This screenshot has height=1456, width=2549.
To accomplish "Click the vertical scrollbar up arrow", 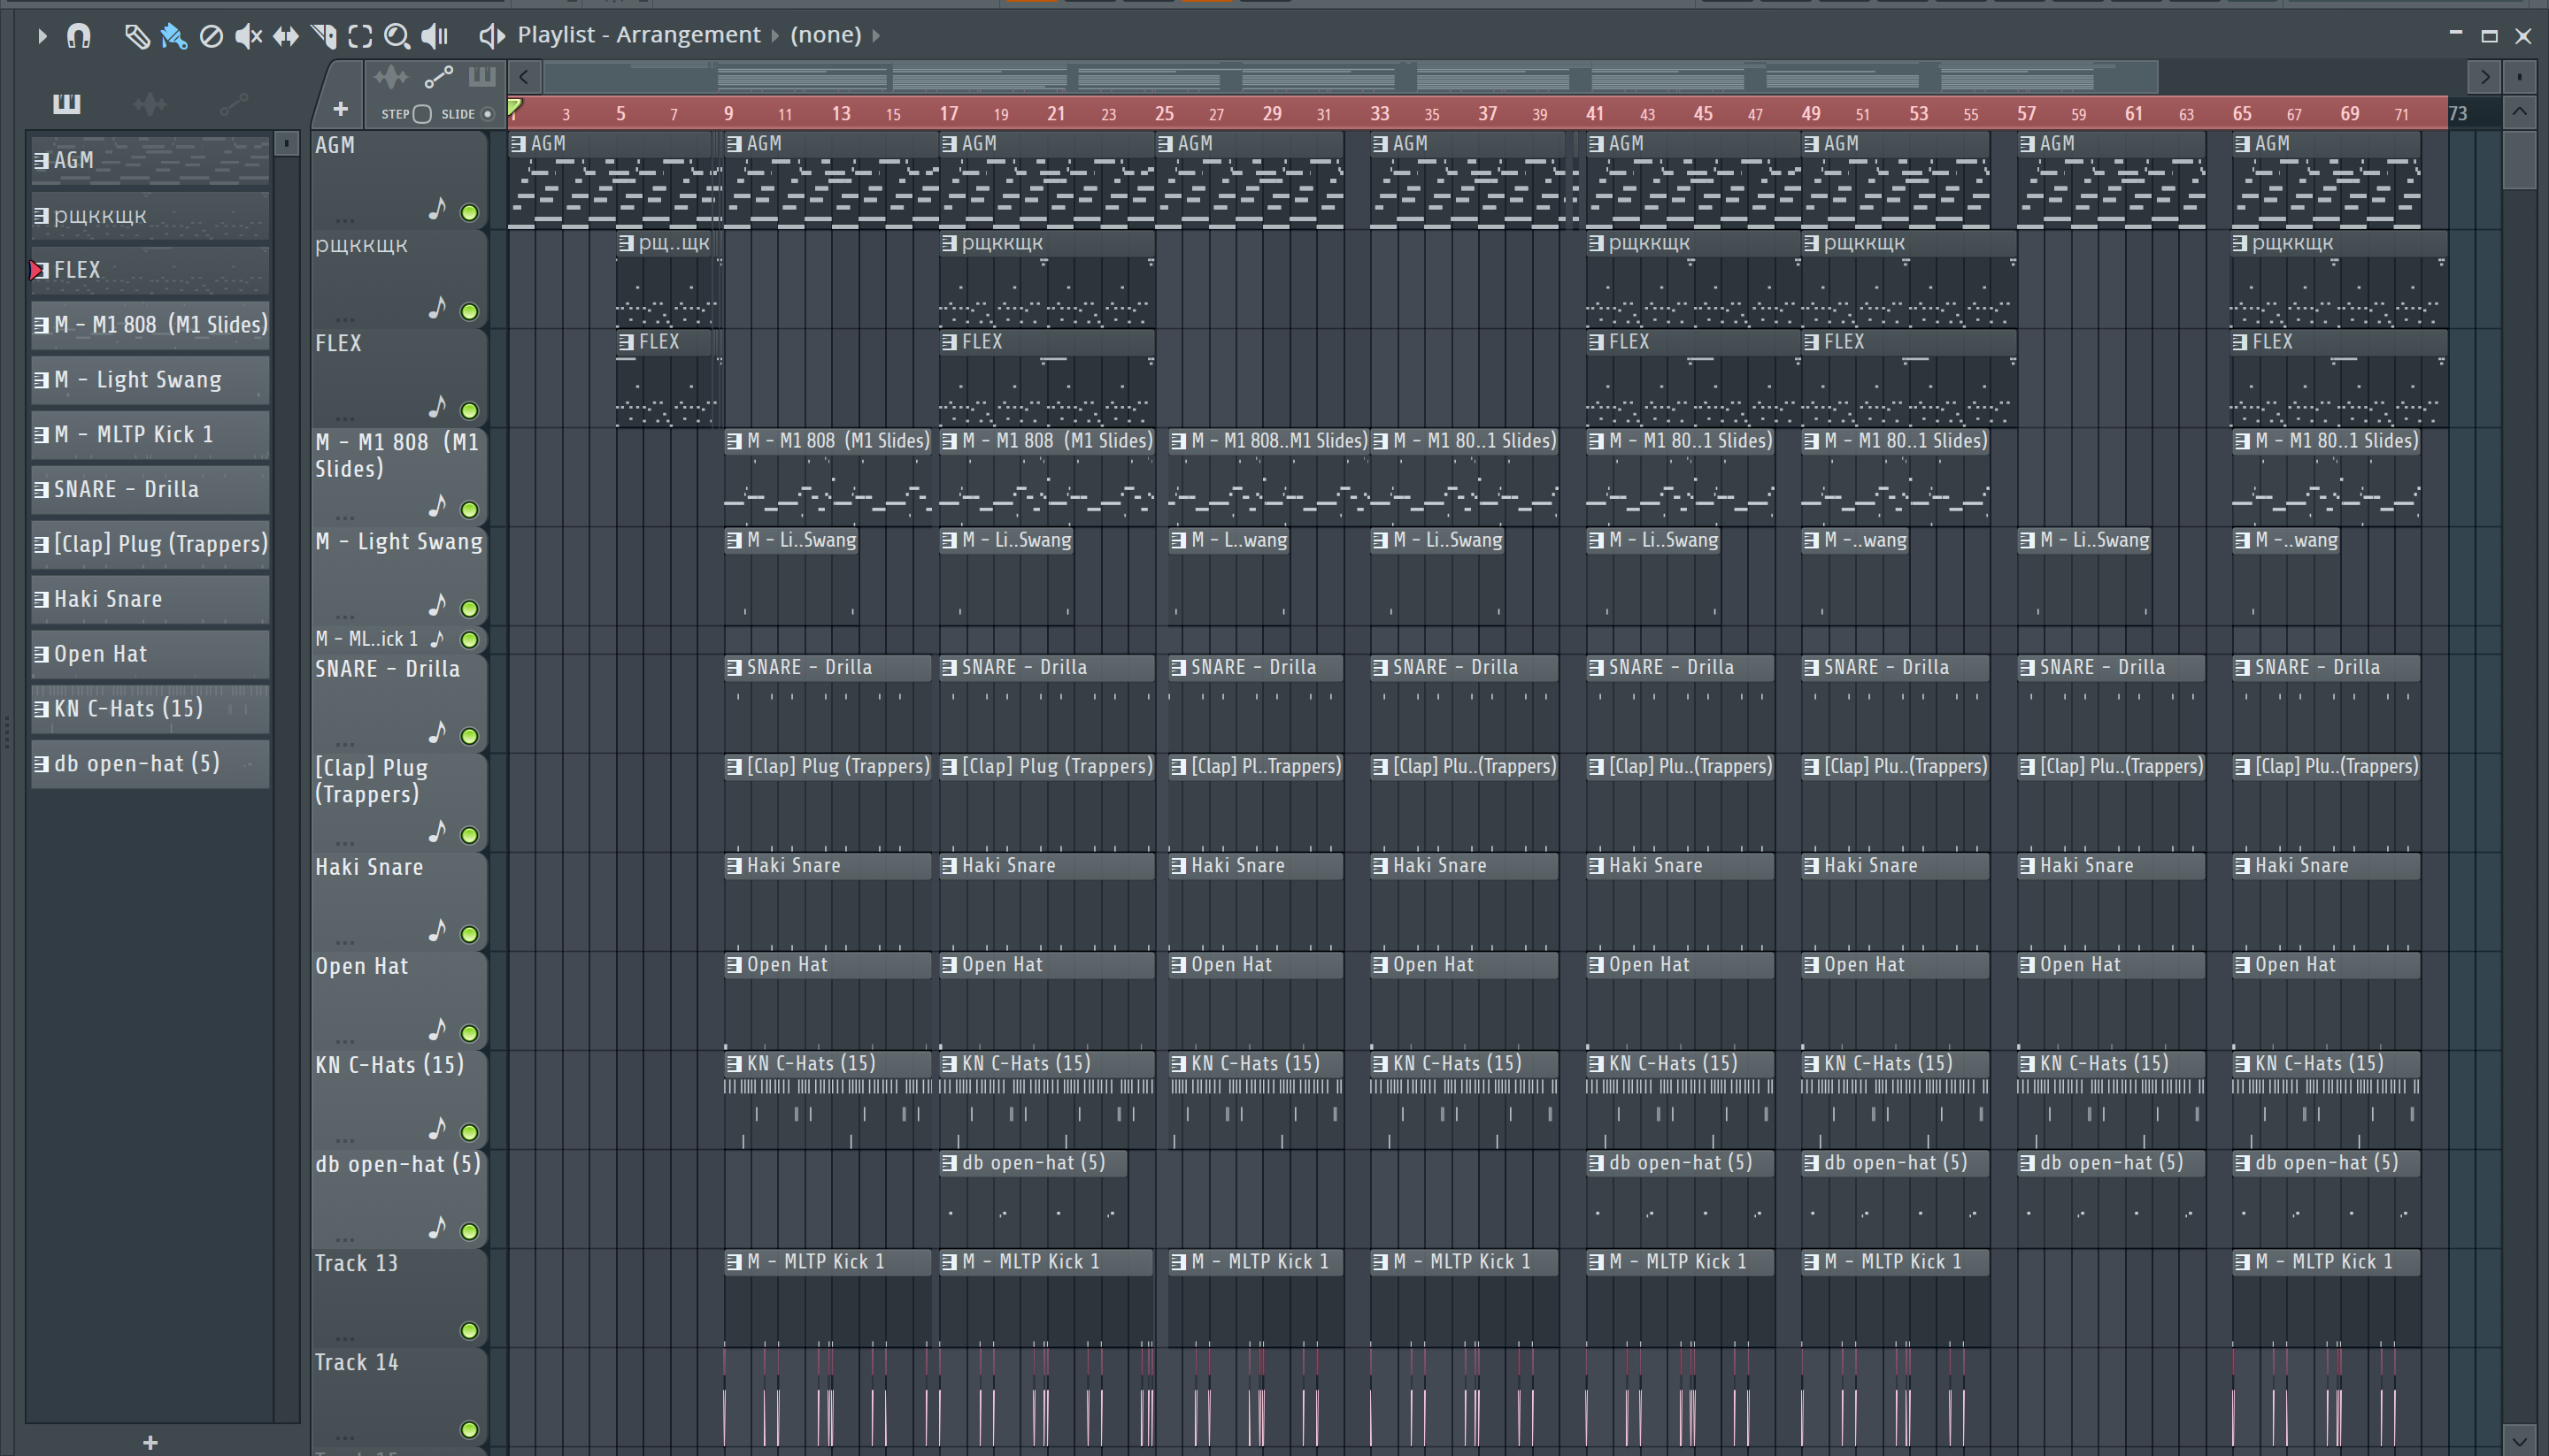I will coord(2519,112).
